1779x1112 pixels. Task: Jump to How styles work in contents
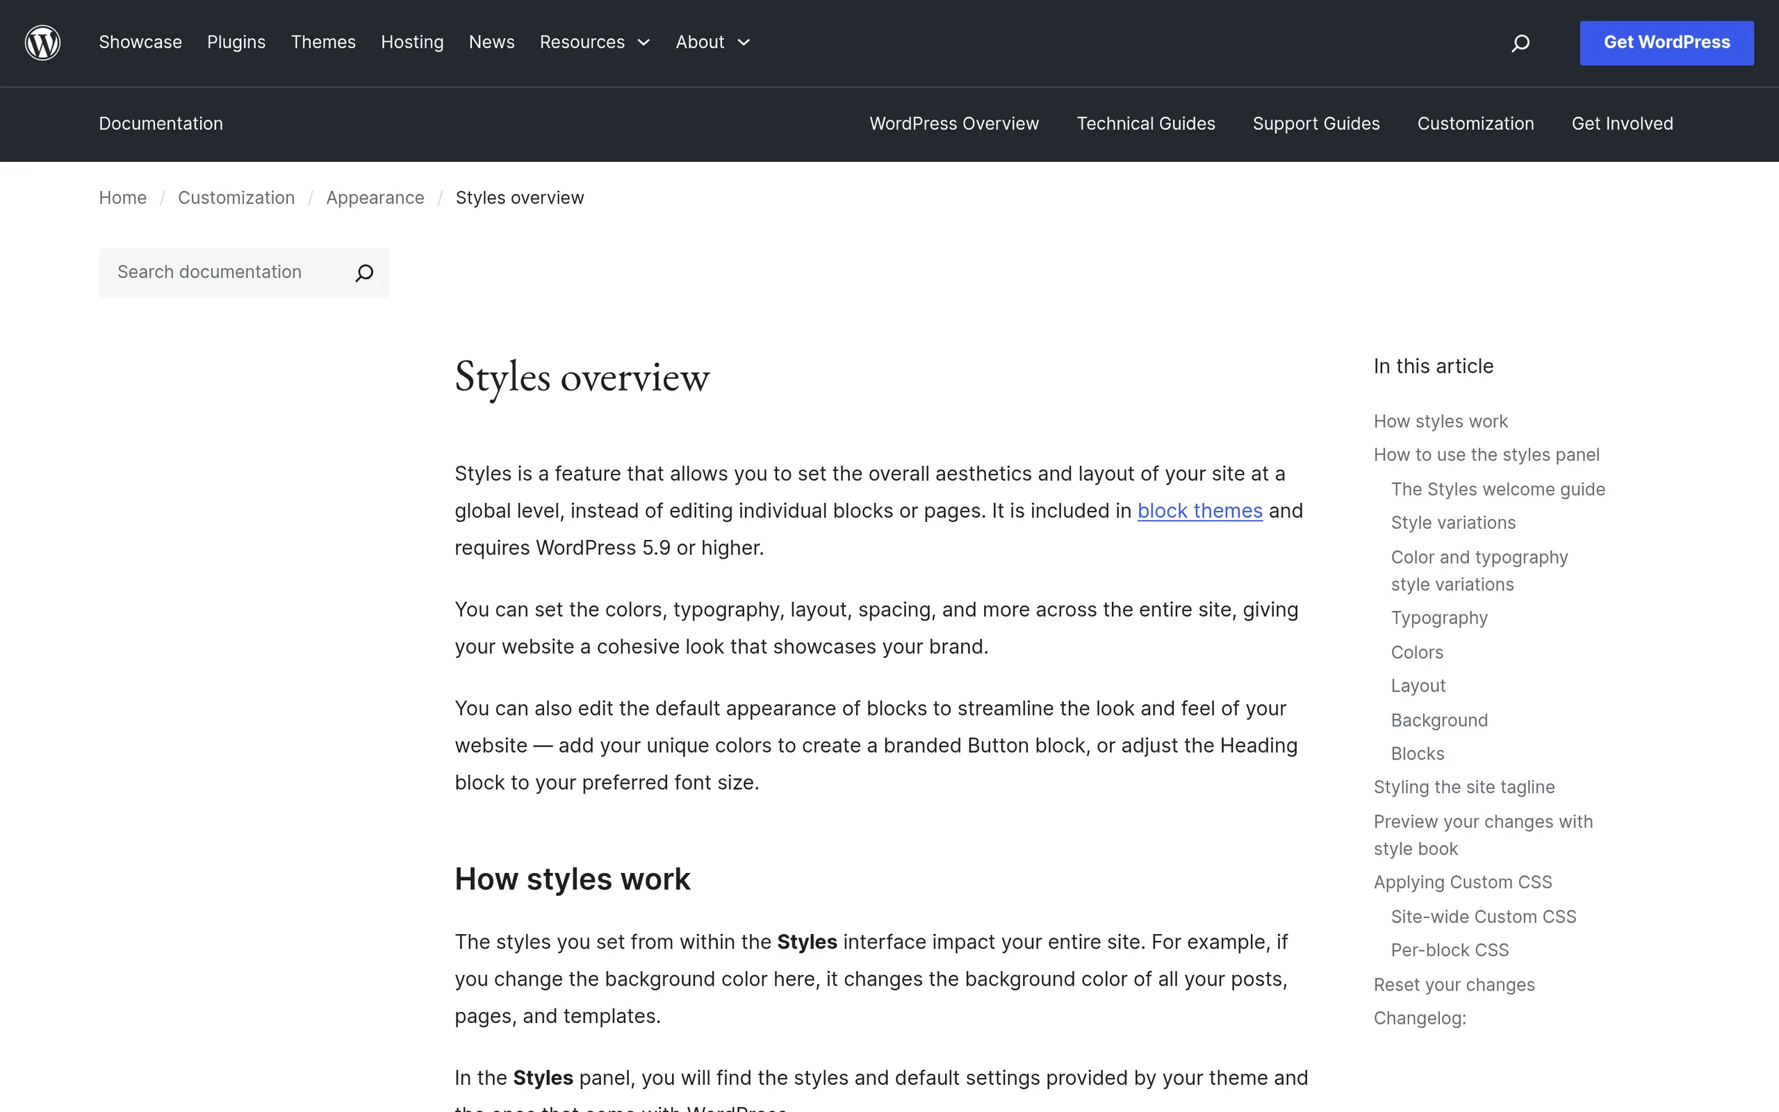click(1440, 421)
